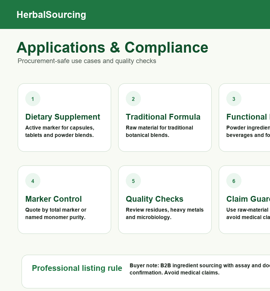This screenshot has height=291, width=270.
Task: Select the Claim Guard card heading
Action: 248,199
